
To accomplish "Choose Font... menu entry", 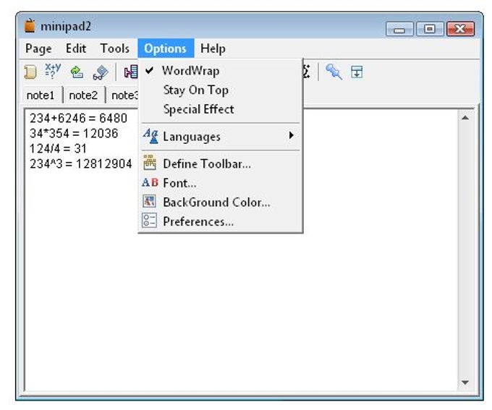I will (221, 182).
